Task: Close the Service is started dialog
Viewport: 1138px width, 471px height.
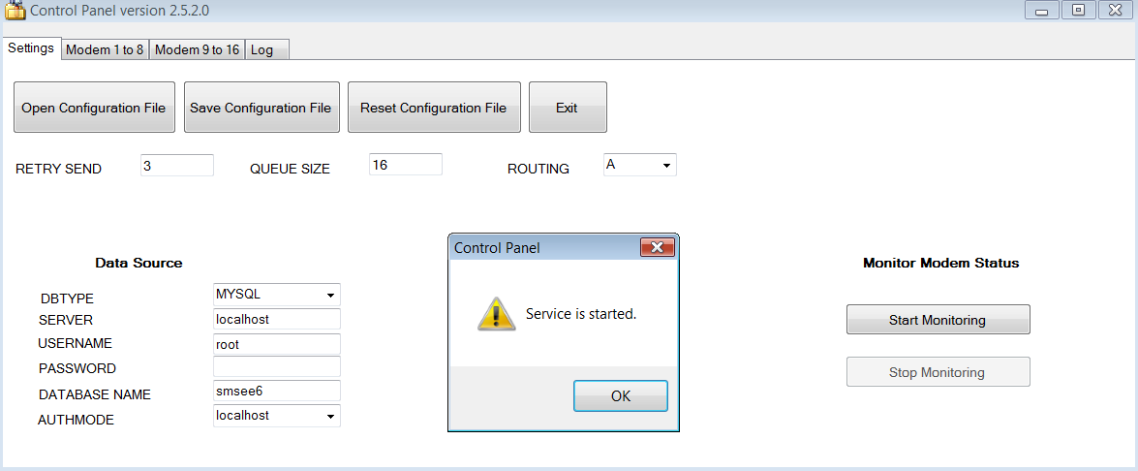Action: point(658,248)
